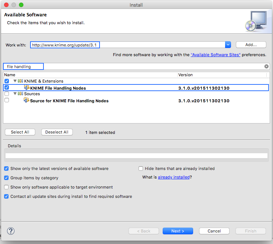Uncheck the KNIME File Handling Nodes checkbox

tap(7, 87)
